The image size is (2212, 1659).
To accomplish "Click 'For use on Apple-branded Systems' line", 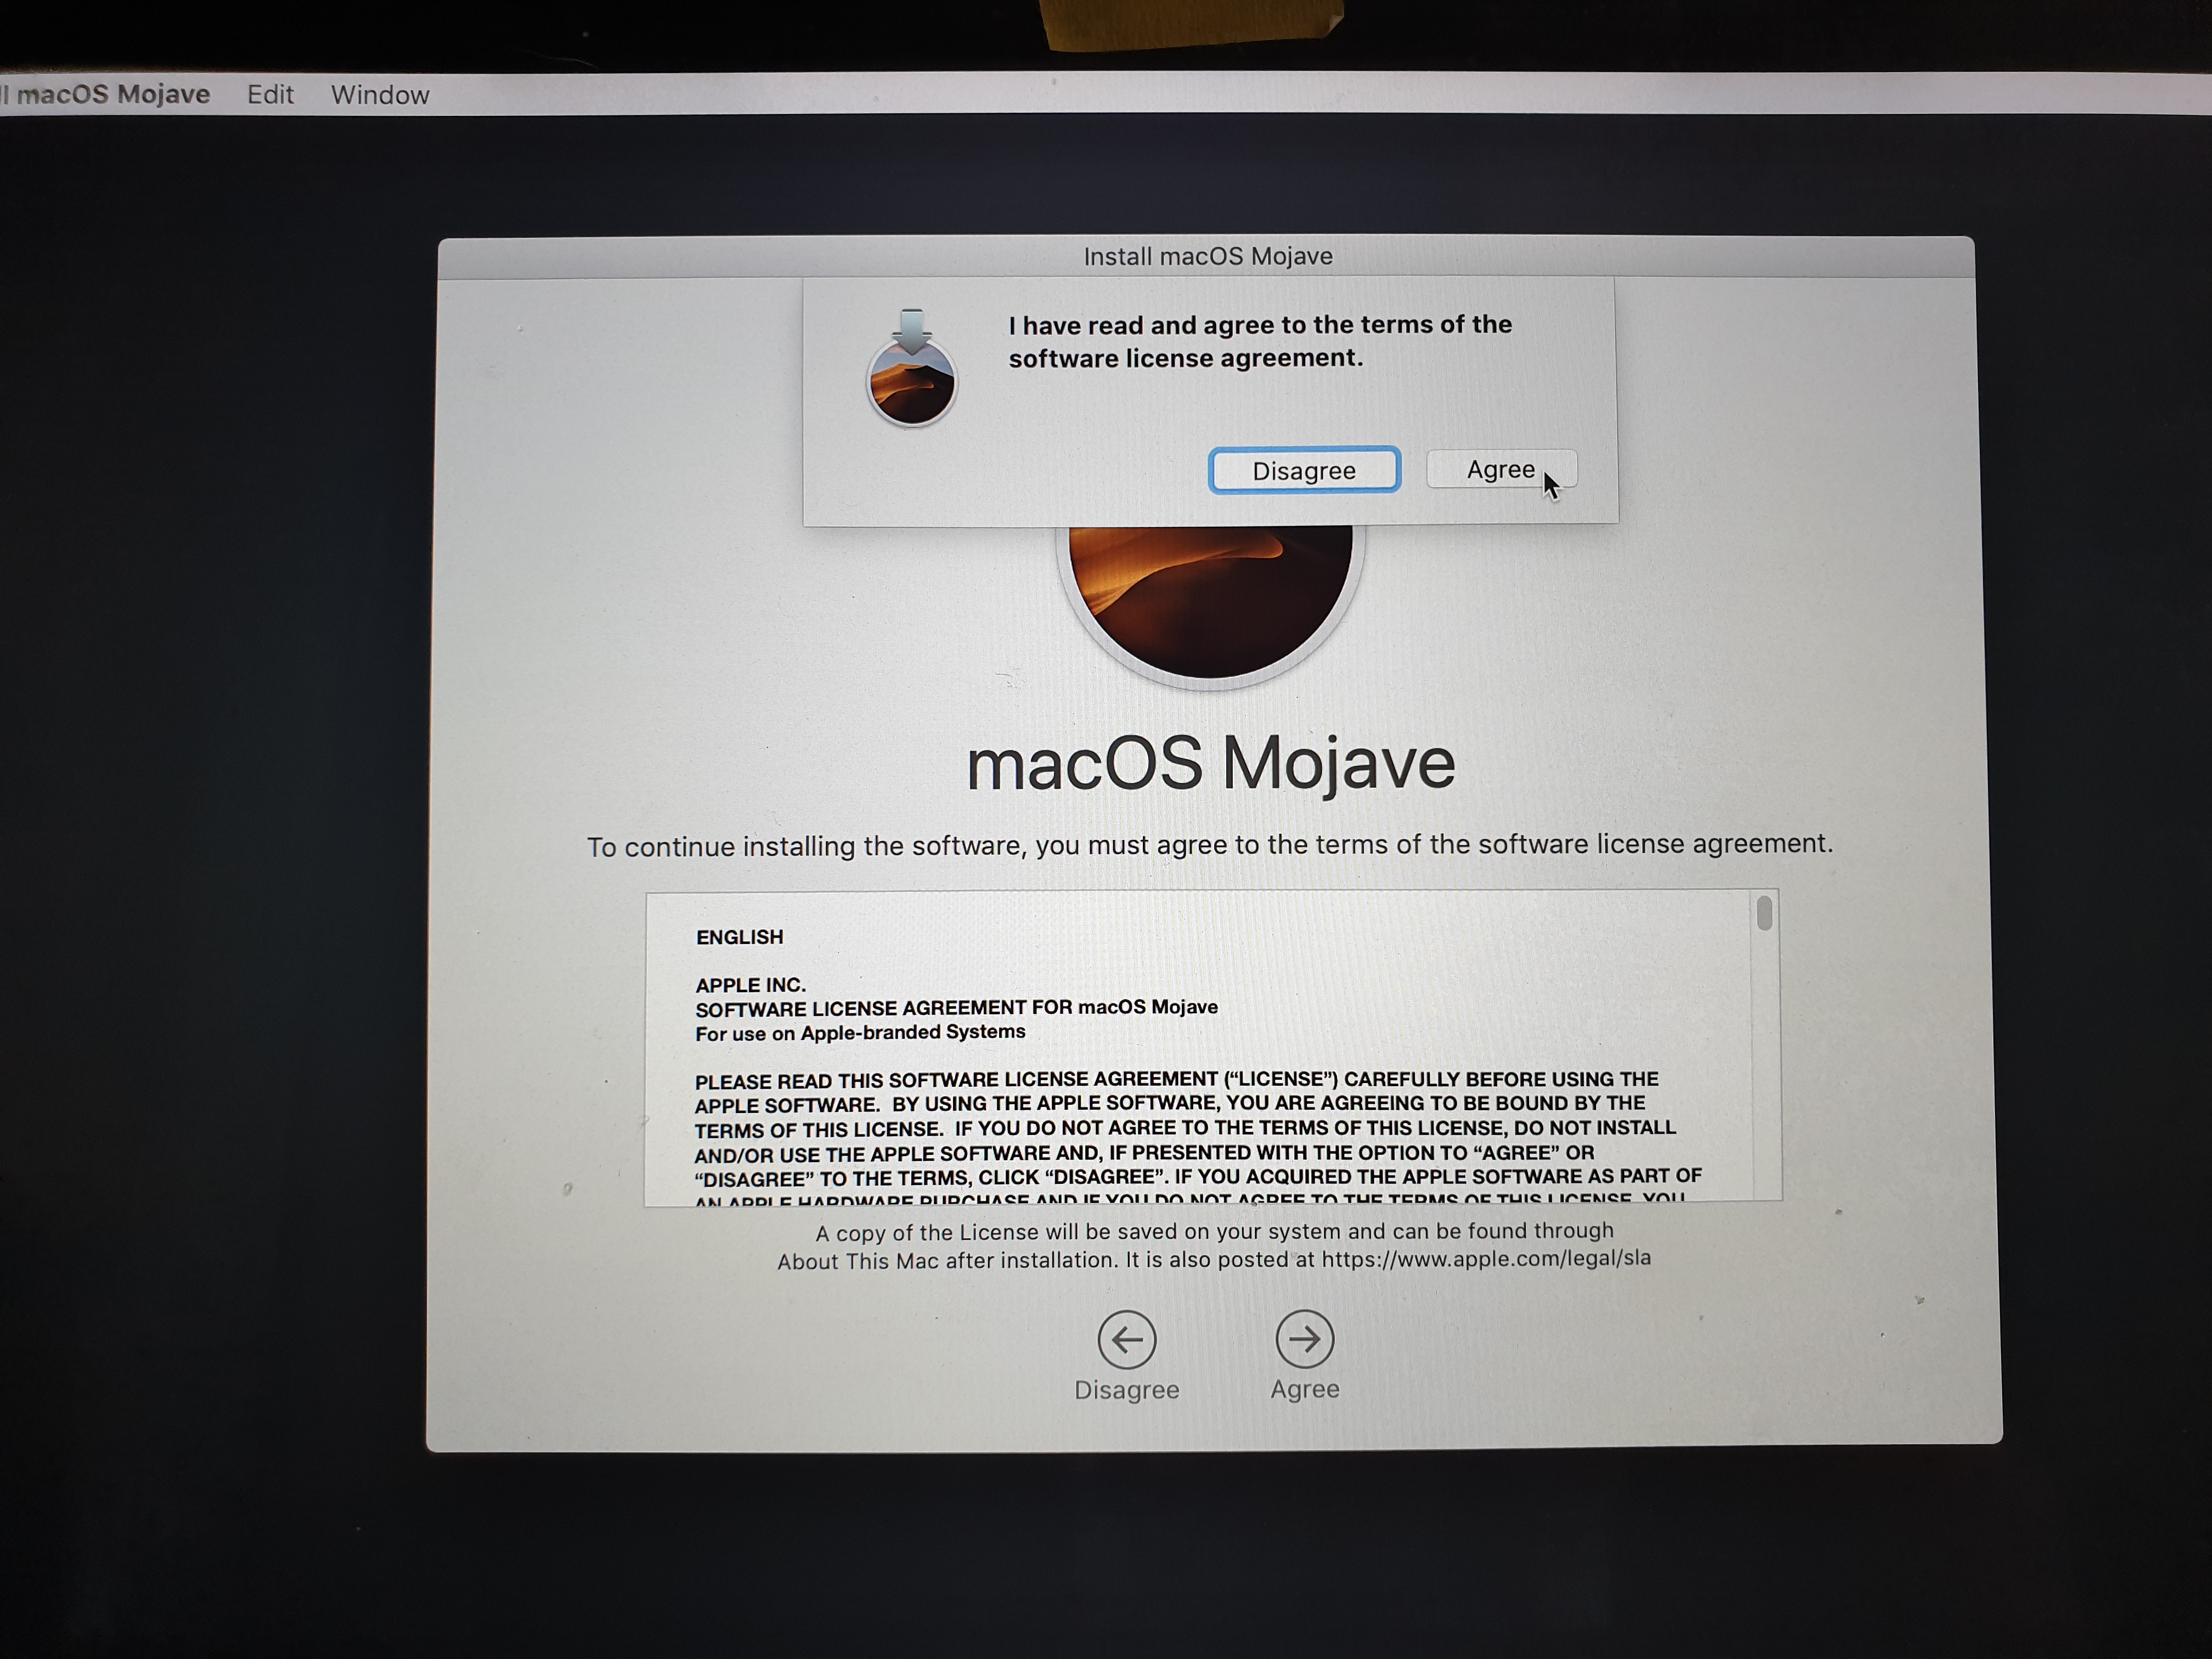I will coord(860,1032).
